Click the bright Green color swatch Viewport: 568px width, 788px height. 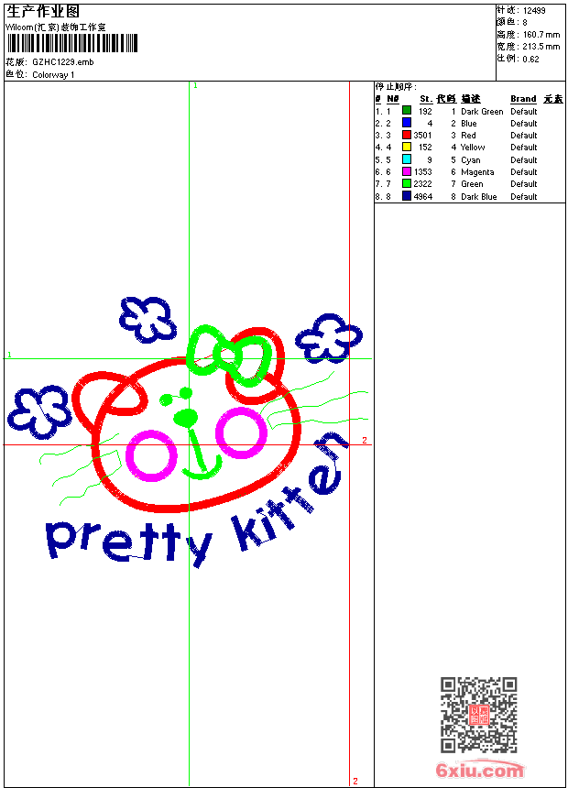coord(407,183)
